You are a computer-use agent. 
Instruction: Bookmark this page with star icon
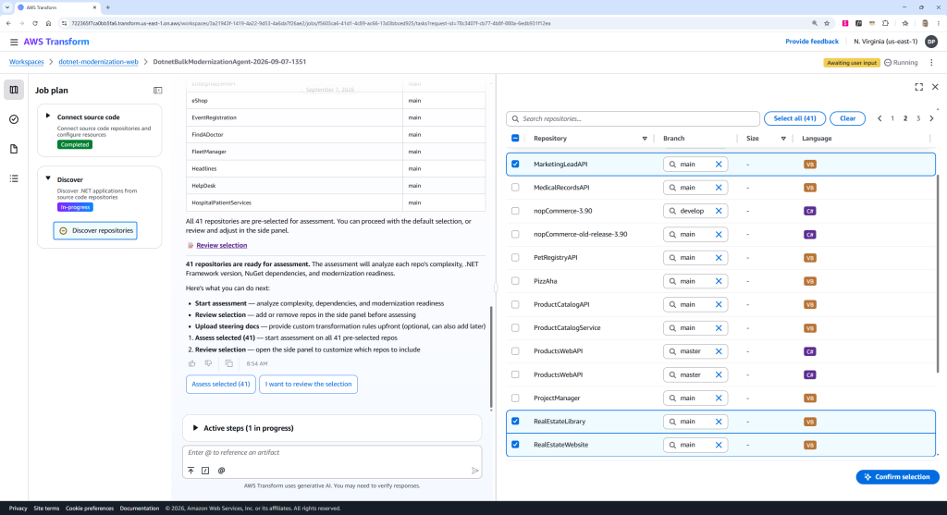[x=827, y=23]
